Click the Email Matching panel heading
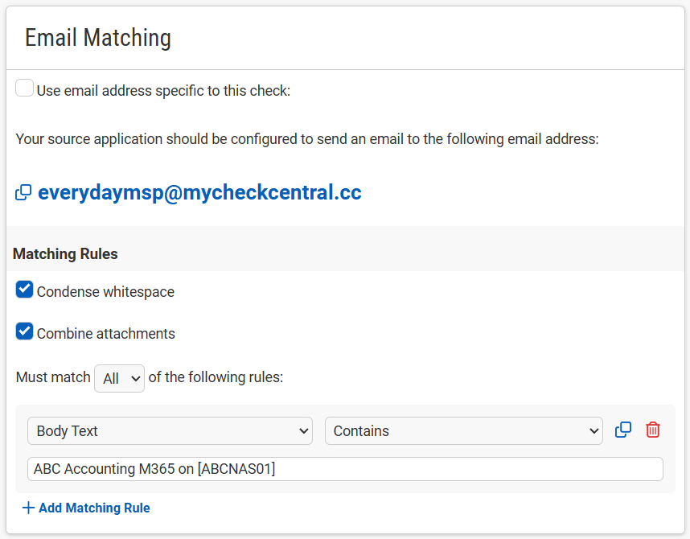 tap(97, 38)
